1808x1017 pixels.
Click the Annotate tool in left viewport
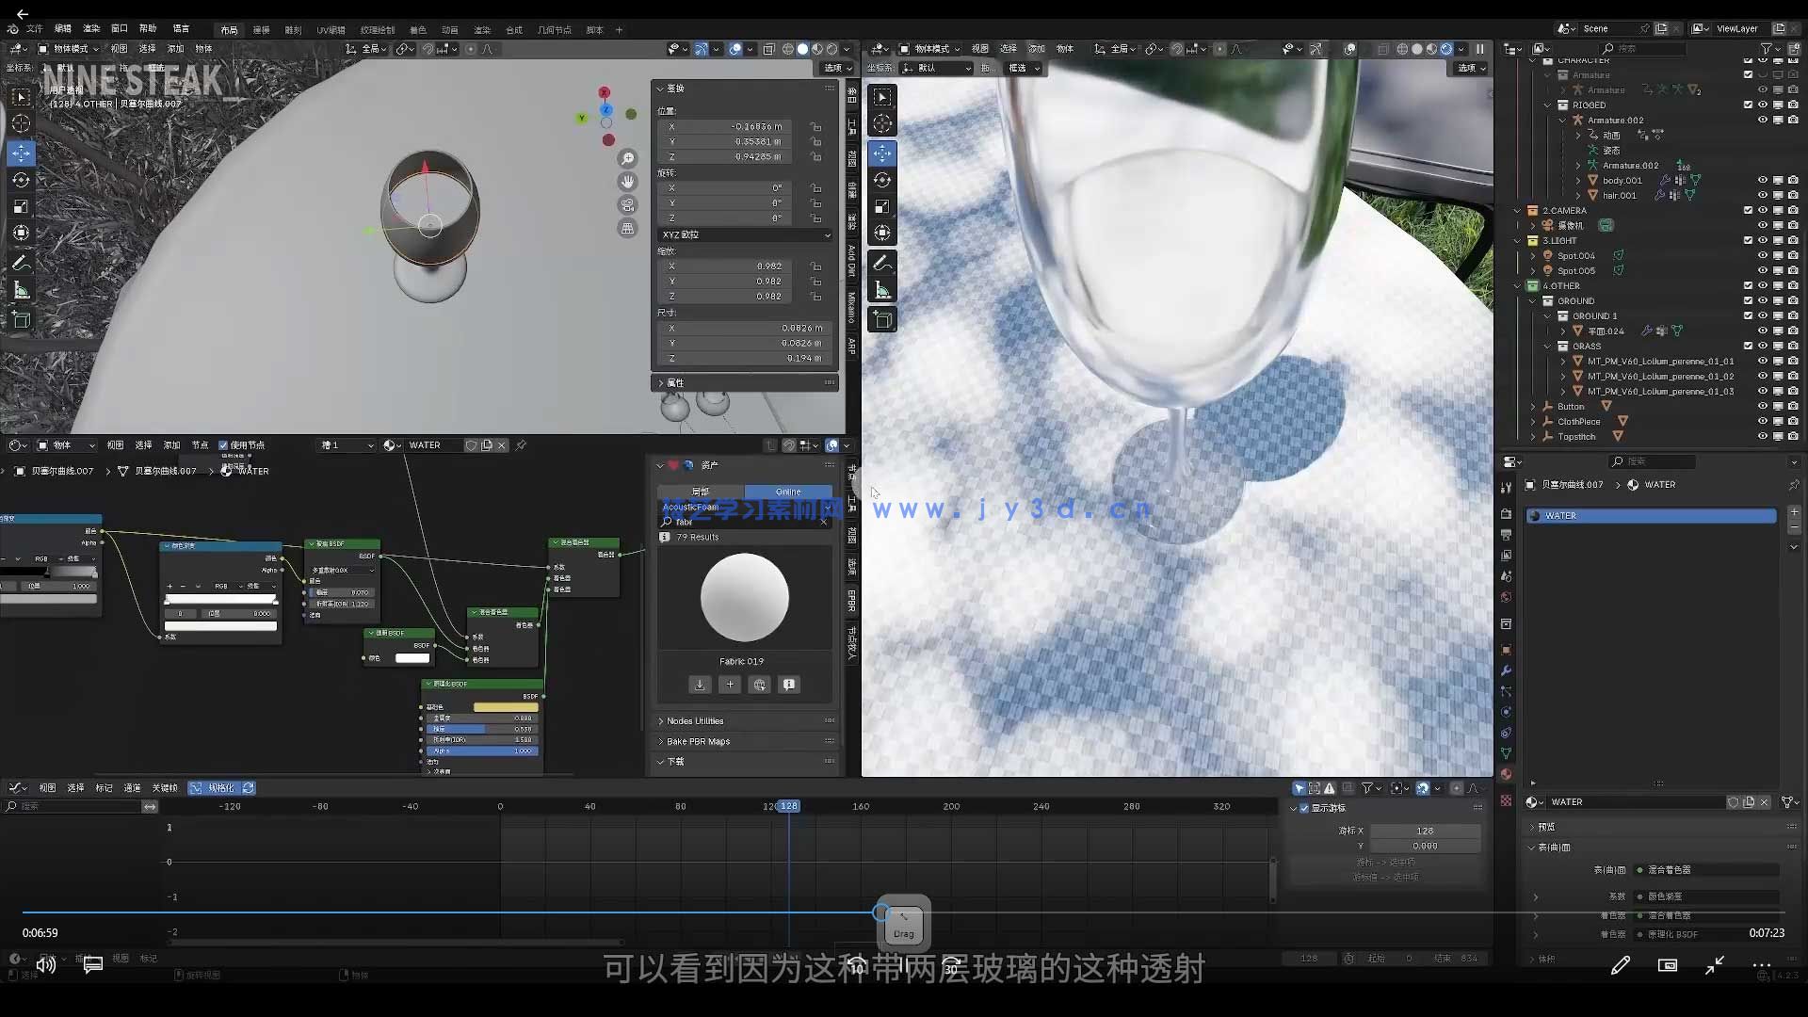pyautogui.click(x=21, y=263)
